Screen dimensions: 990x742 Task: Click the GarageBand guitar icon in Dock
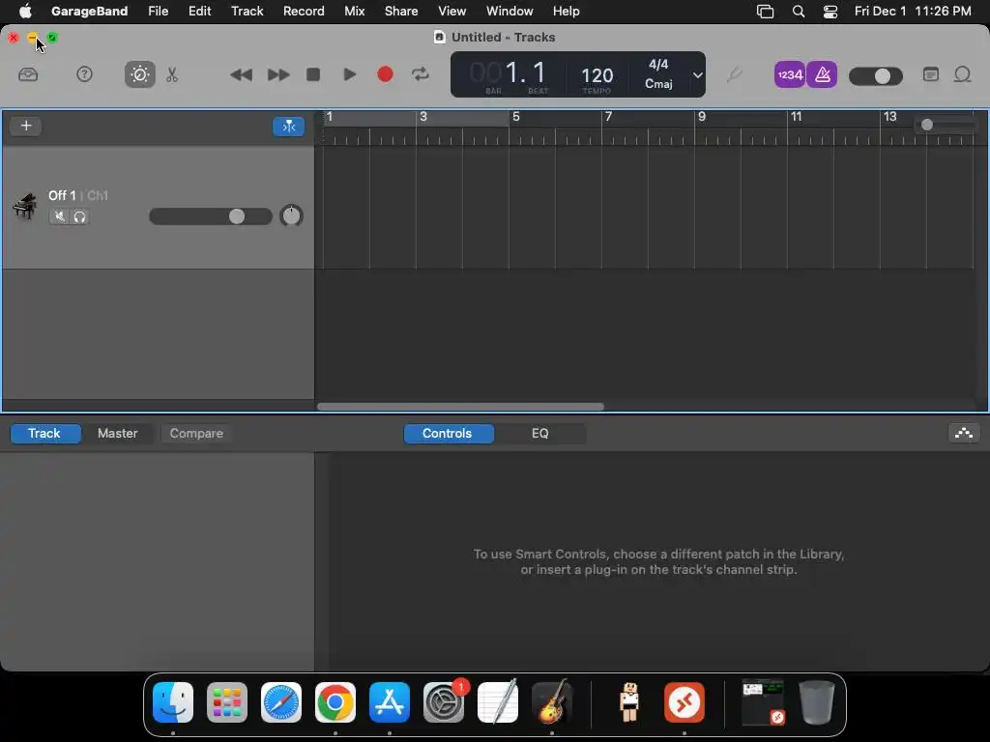[x=552, y=701]
